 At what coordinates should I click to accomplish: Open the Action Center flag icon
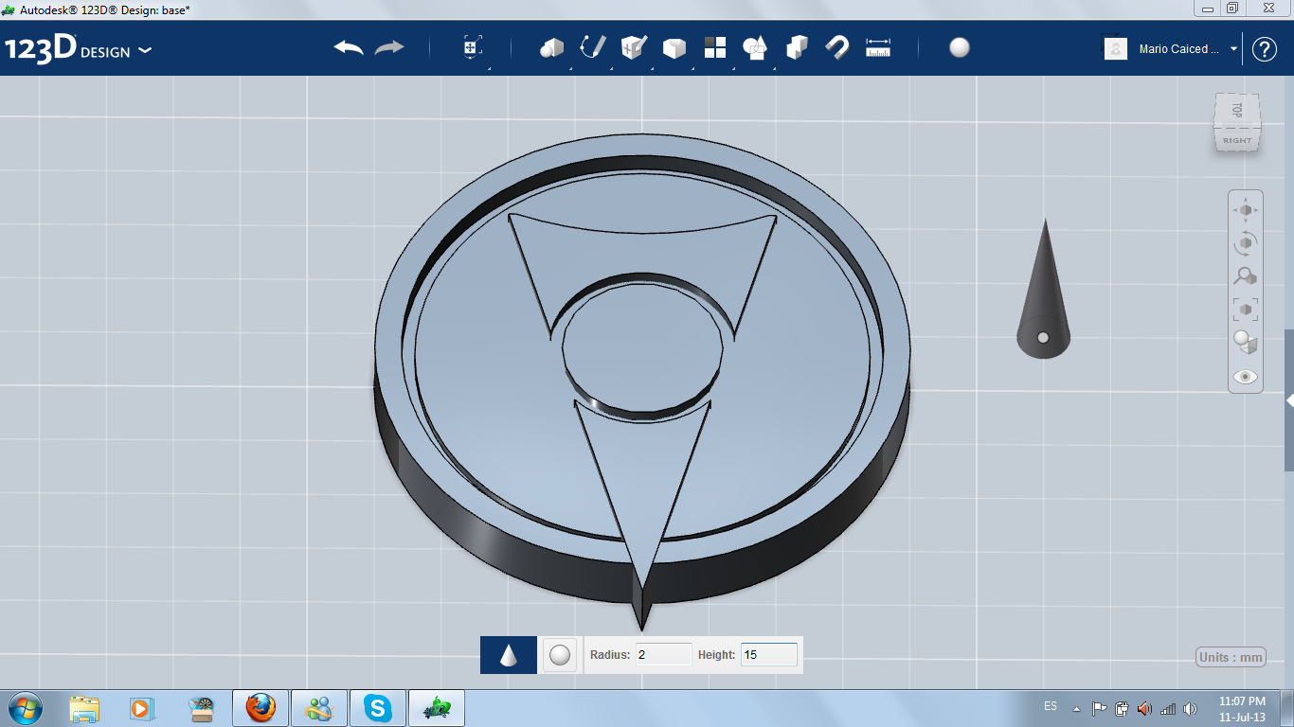click(1100, 708)
